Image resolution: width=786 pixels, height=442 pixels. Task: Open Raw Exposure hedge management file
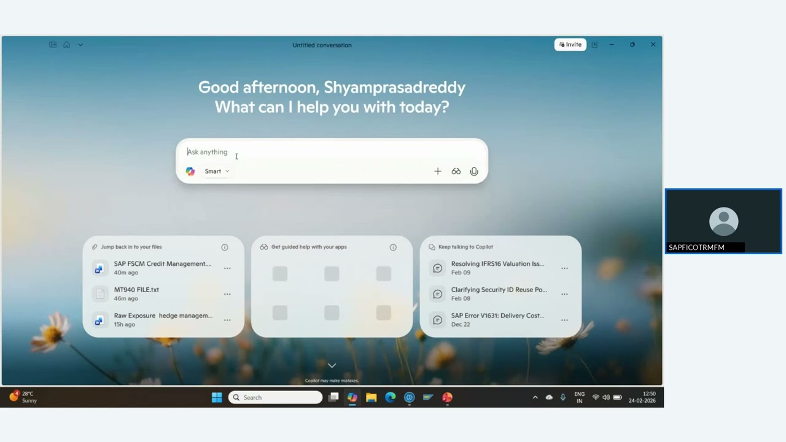[x=163, y=319]
